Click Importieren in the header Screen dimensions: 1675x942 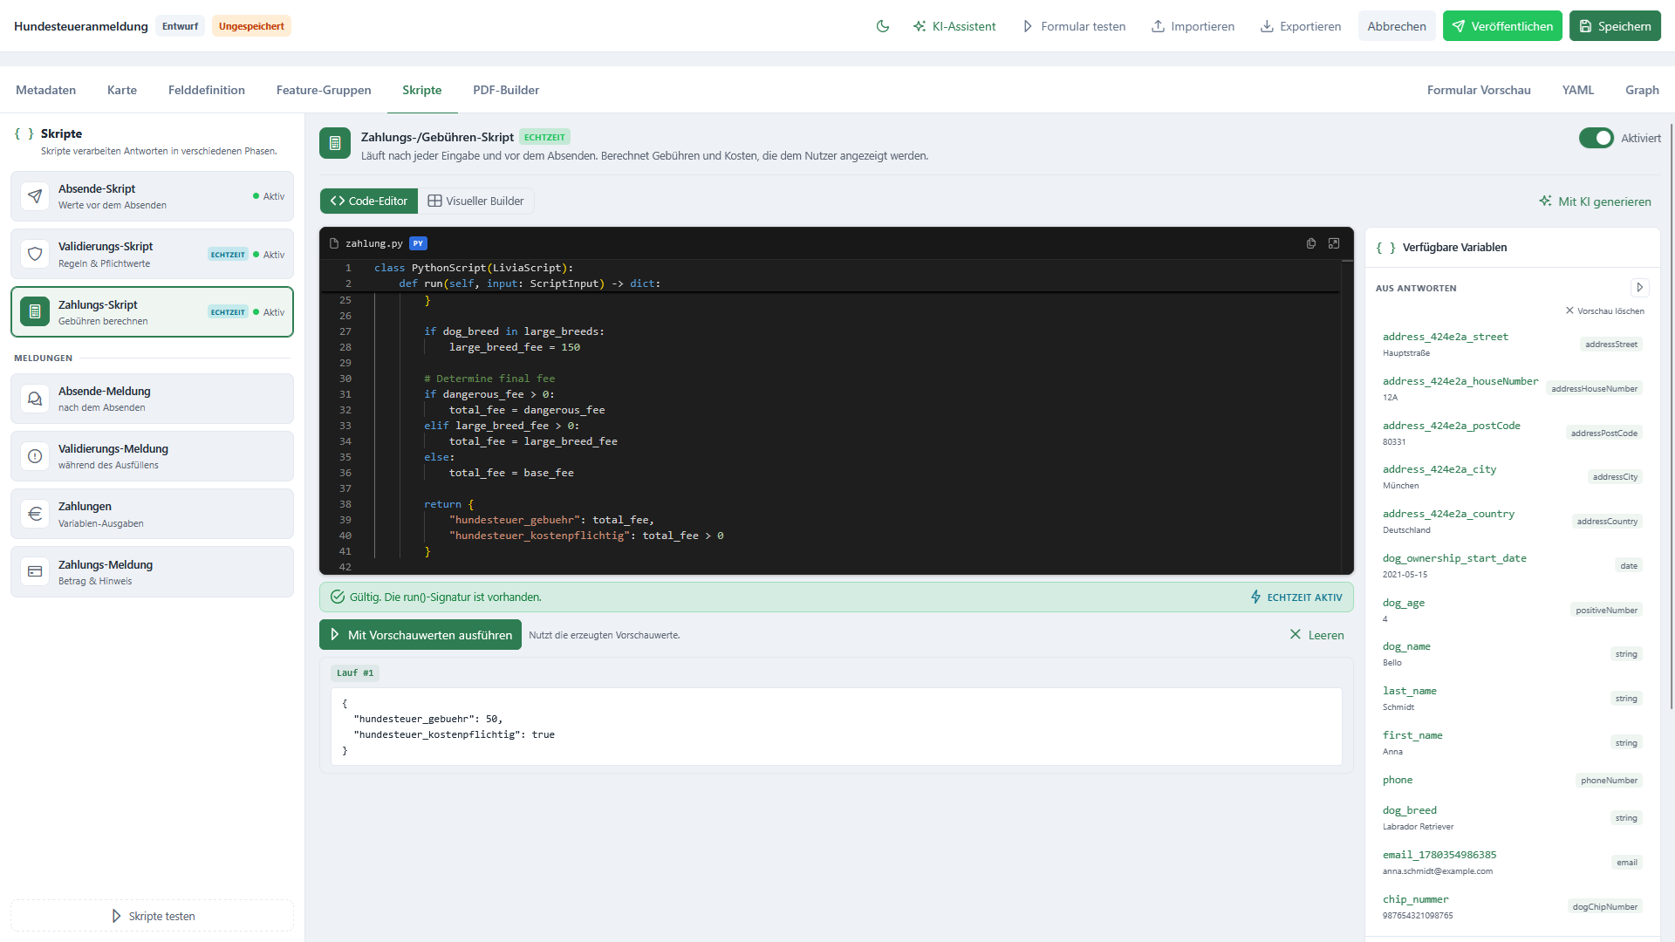(x=1193, y=26)
